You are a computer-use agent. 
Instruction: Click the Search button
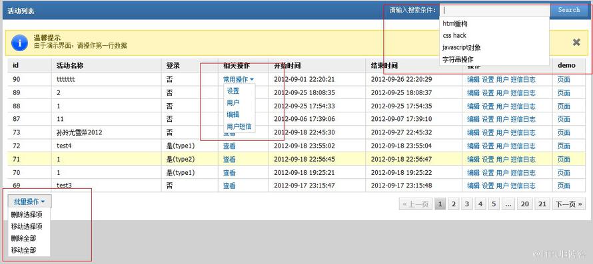pyautogui.click(x=568, y=10)
